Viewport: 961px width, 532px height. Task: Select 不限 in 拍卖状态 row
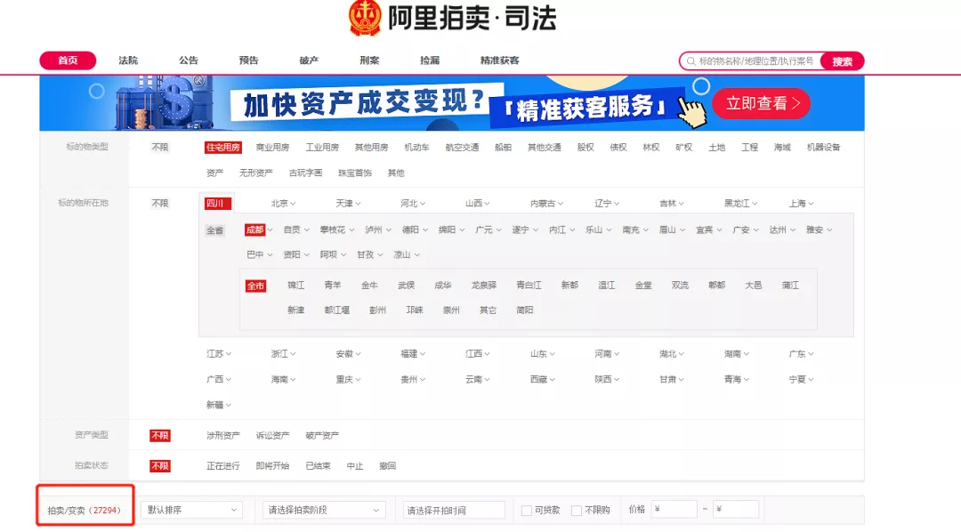(x=160, y=466)
